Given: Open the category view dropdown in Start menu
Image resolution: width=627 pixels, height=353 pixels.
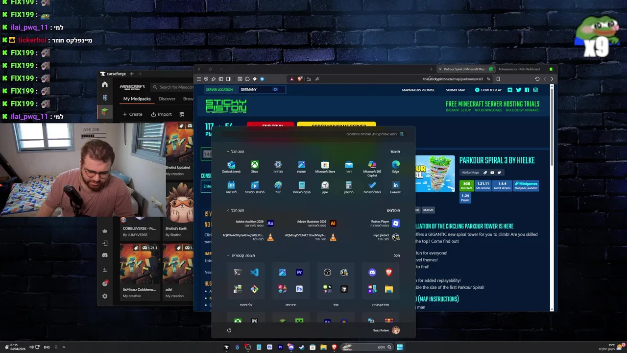Looking at the screenshot, I should click(x=241, y=255).
